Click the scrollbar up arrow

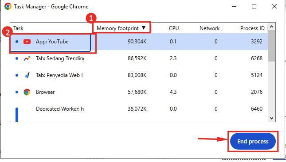coord(272,27)
